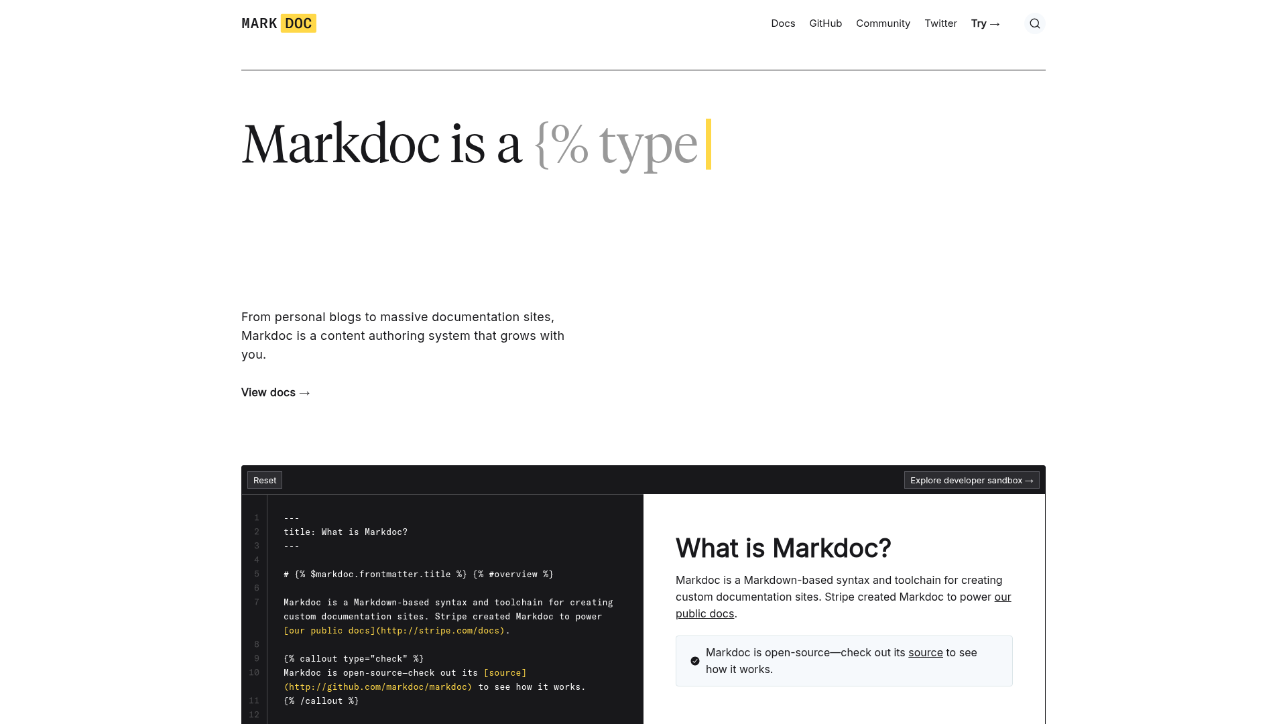Click github.com/markdoc/markdoc URL in editor
1287x724 pixels.
click(378, 687)
